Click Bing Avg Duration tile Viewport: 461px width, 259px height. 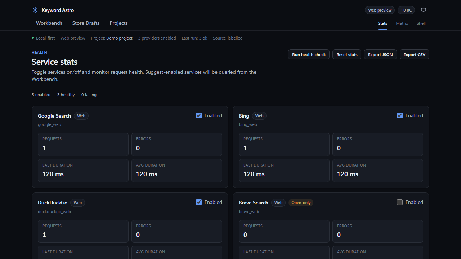[x=378, y=171]
